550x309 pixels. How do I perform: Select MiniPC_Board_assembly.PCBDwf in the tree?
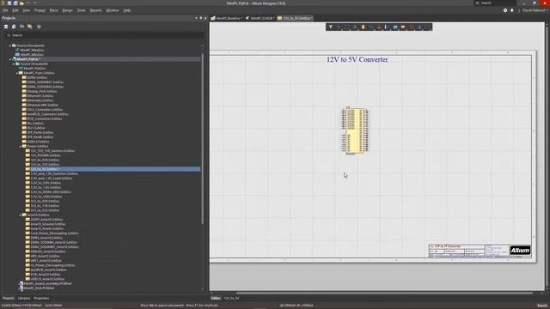tap(47, 283)
